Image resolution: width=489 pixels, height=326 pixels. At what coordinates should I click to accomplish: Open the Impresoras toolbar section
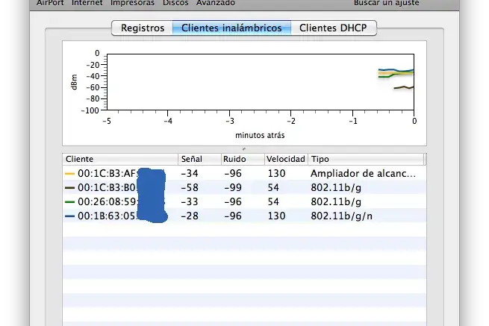tap(132, 3)
